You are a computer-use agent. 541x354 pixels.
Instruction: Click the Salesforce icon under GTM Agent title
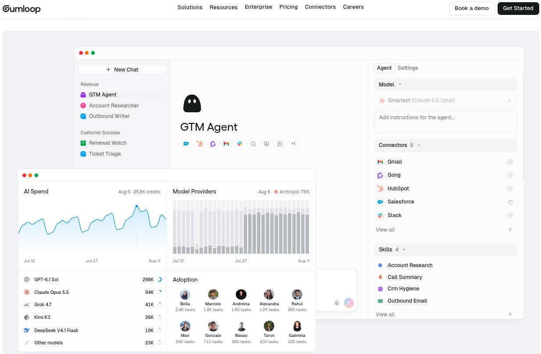186,144
